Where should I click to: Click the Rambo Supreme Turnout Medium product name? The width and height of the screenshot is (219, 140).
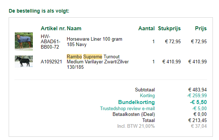click(98, 62)
